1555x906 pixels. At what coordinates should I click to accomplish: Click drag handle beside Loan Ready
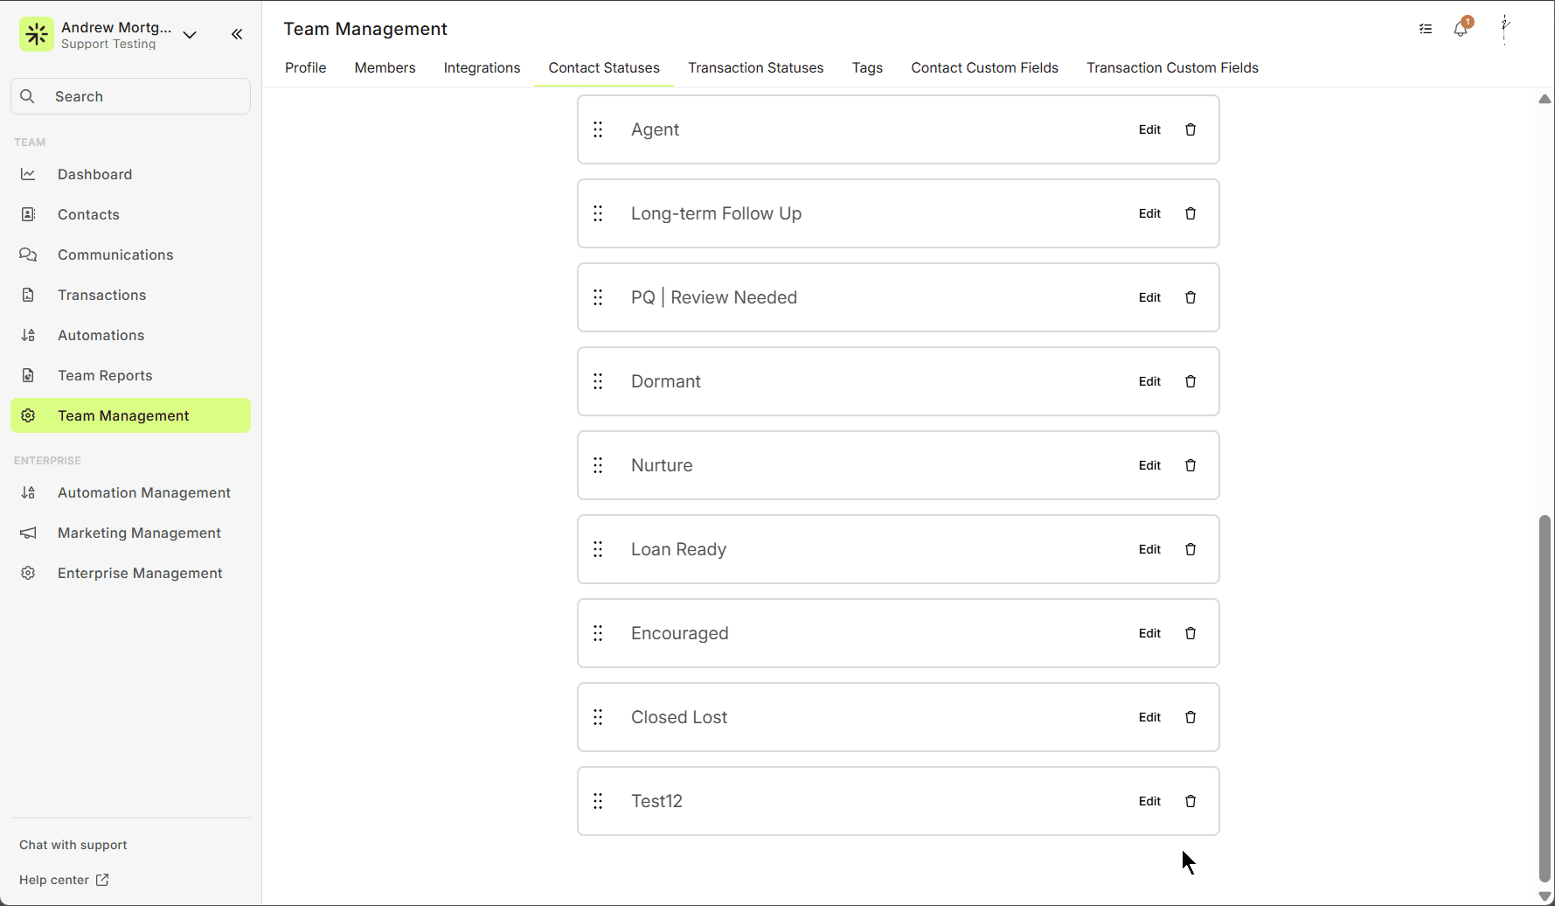[598, 549]
